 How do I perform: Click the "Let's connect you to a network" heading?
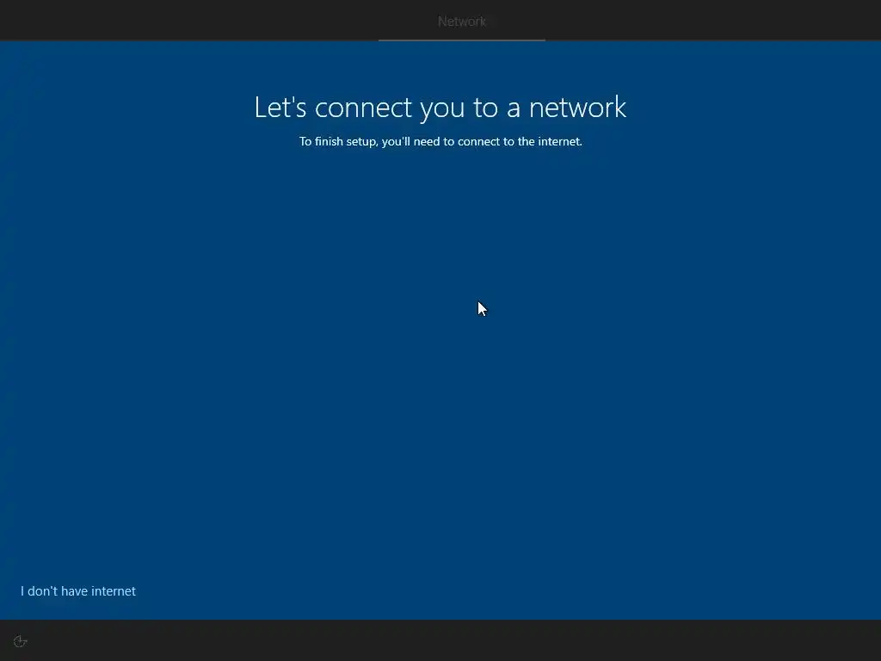point(440,108)
